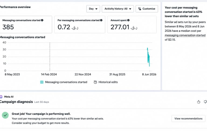The width and height of the screenshot is (207, 131).
Task: Click the View recommendations button
Action: coord(188,118)
